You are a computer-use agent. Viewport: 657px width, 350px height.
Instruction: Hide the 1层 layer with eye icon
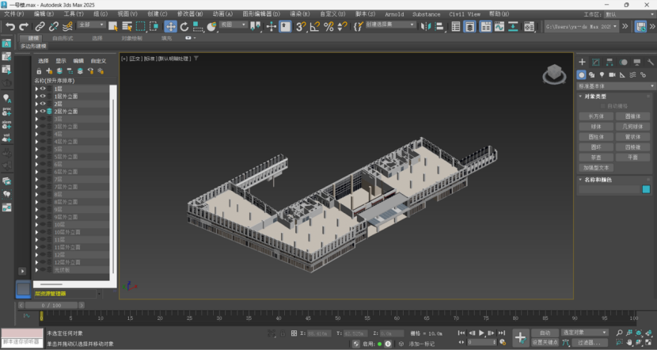pyautogui.click(x=43, y=89)
